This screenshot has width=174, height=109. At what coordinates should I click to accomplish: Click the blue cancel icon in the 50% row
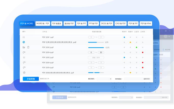(24, 42)
